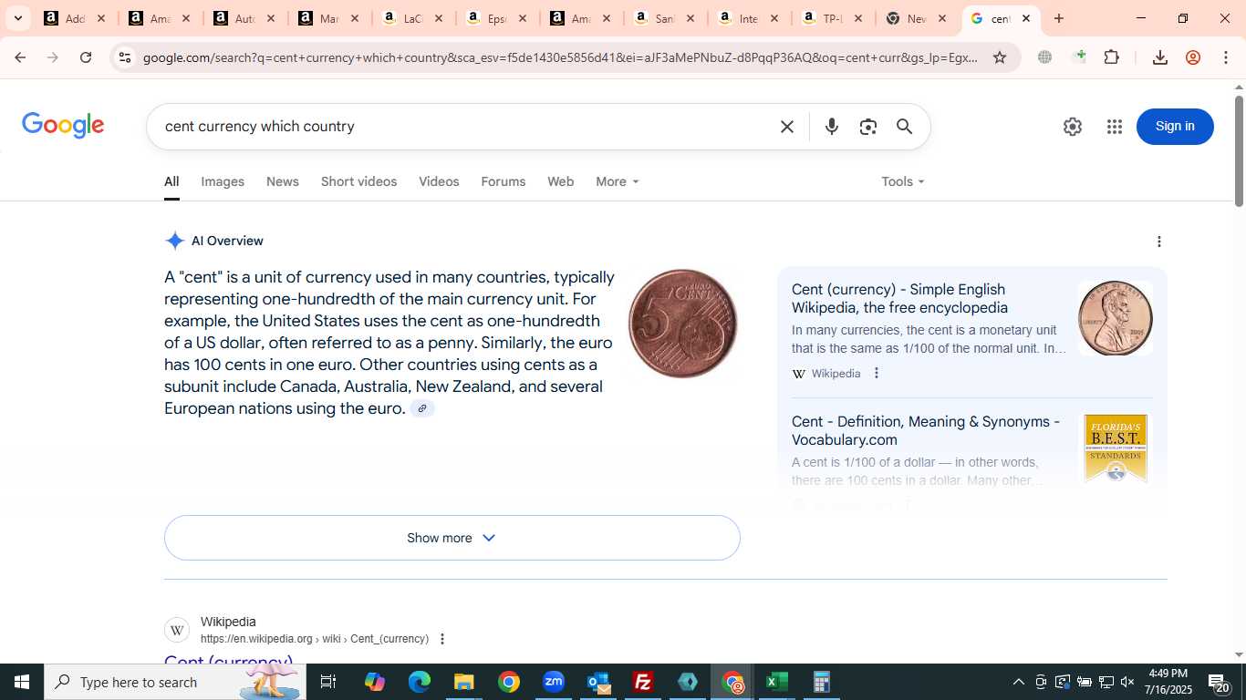Open Search by image camera icon

point(867,127)
